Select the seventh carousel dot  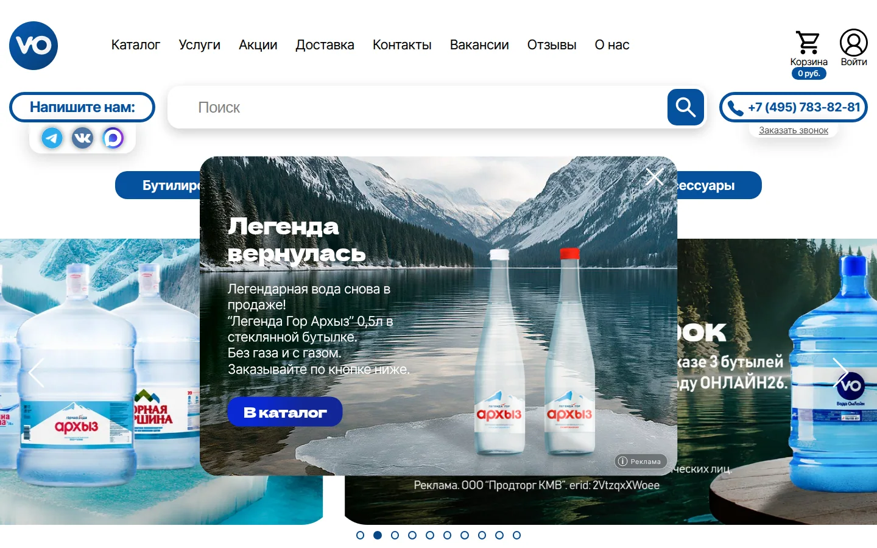tap(465, 535)
